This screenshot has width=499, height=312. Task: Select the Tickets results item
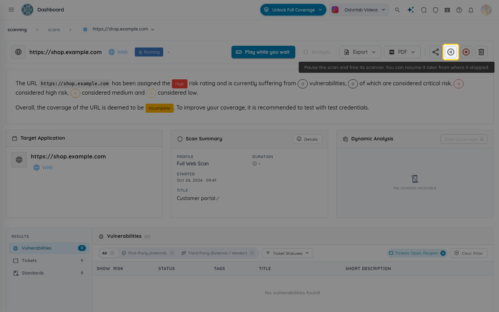pyautogui.click(x=49, y=261)
